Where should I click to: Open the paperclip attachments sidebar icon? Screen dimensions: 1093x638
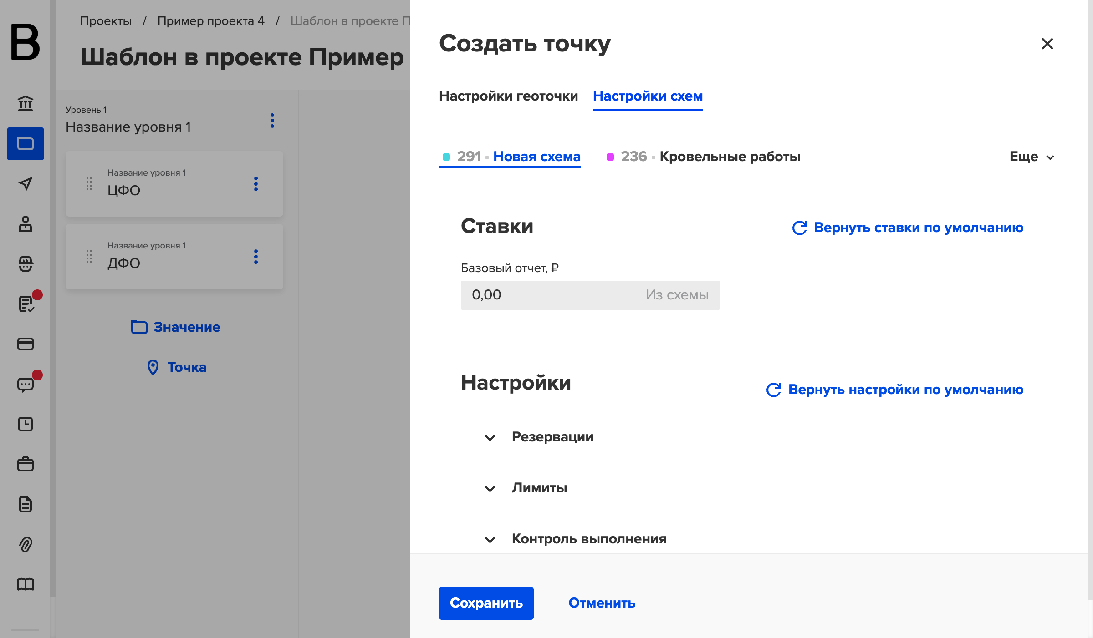coord(26,544)
